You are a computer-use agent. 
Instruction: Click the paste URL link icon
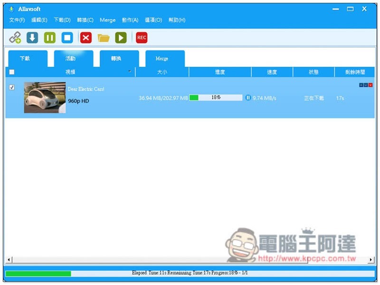tap(15, 38)
